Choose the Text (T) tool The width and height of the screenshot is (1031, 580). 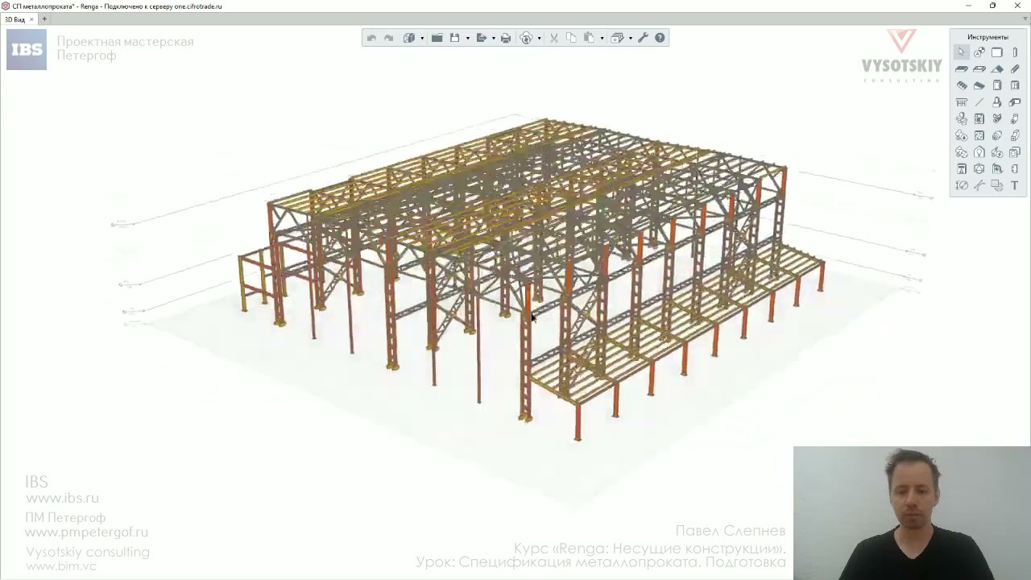1015,185
